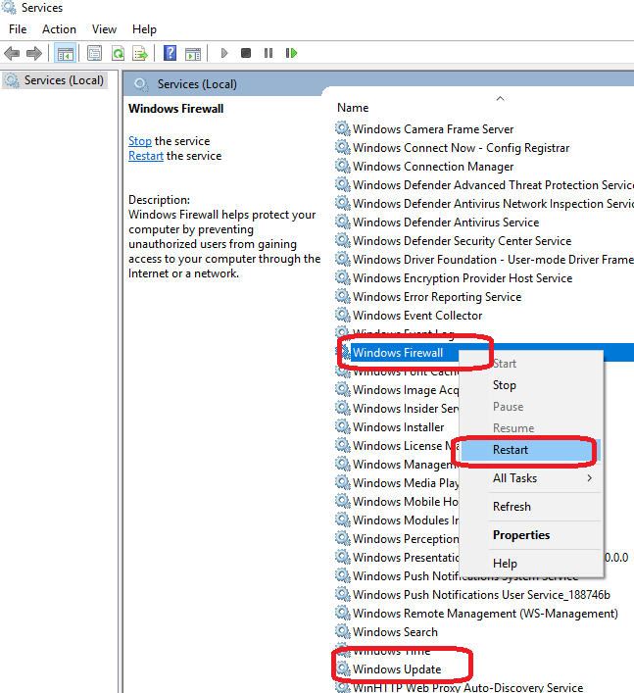Open the Properties toolbar icon

[x=94, y=54]
